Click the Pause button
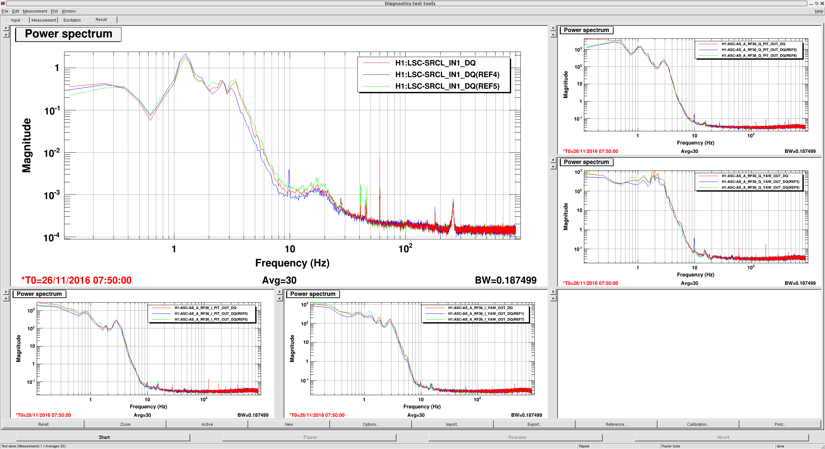 pos(309,437)
